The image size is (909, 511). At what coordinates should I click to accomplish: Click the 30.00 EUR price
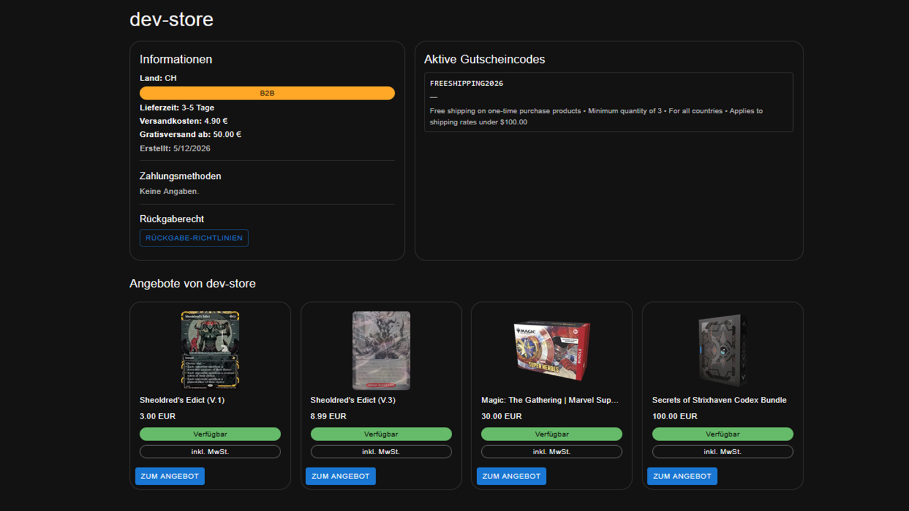(x=502, y=416)
